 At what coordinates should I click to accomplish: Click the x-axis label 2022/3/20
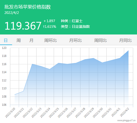tap(10, 113)
